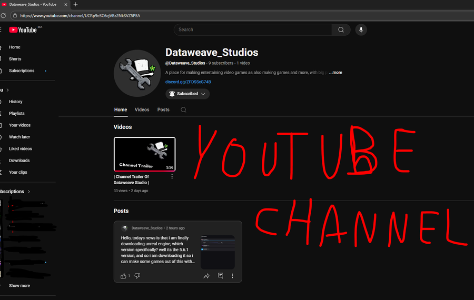
Task: Activate voice search microphone
Action: (361, 29)
